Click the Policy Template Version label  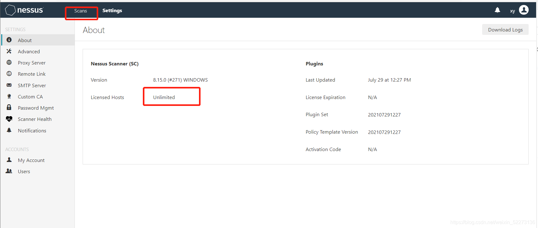(332, 132)
